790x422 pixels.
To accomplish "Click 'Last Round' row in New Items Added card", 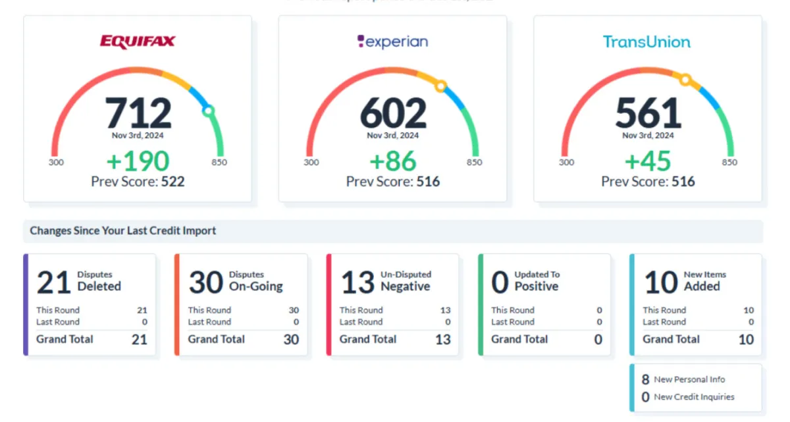I will [698, 322].
